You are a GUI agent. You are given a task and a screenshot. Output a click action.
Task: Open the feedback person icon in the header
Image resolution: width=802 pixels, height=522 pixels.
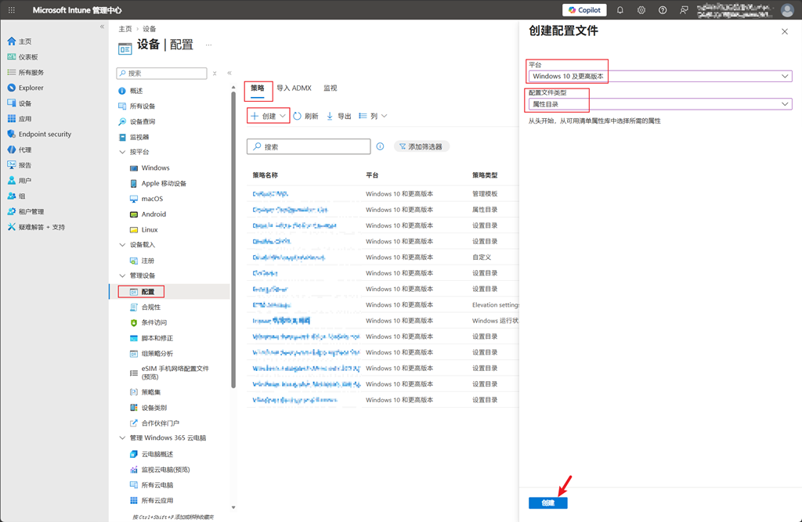pyautogui.click(x=684, y=9)
